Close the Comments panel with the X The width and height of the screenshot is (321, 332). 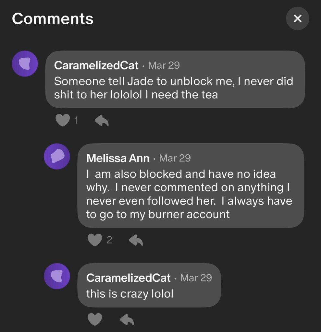point(297,18)
